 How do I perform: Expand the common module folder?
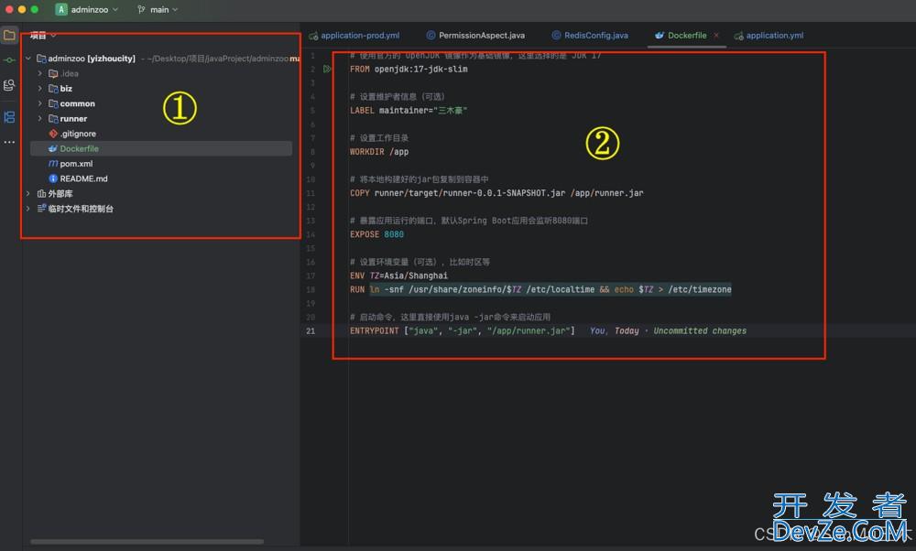[39, 103]
